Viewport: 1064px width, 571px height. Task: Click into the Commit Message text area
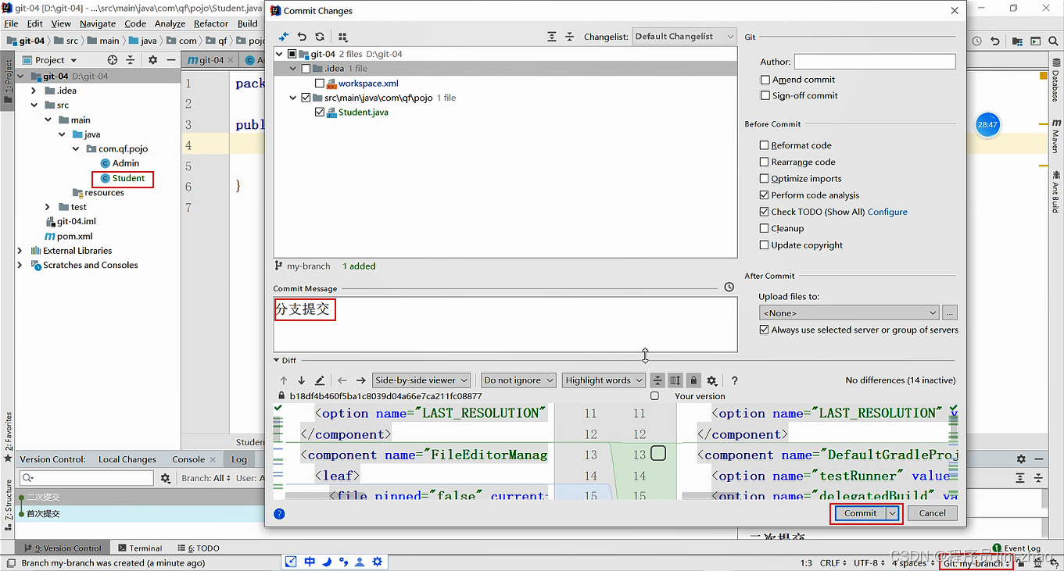click(x=505, y=324)
